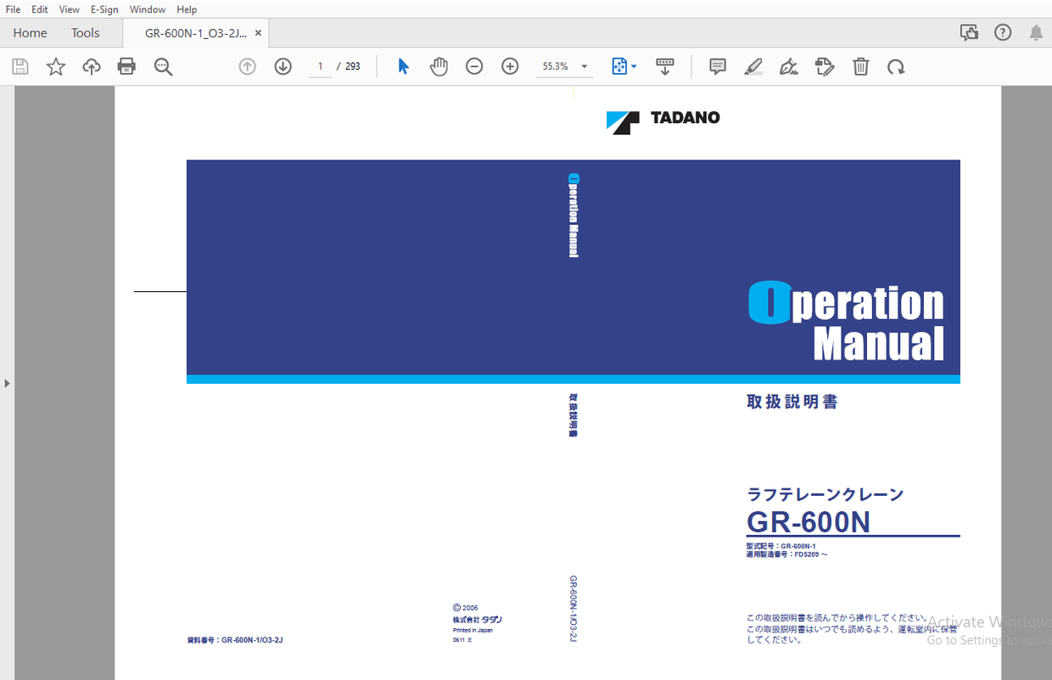
Task: Open the Edit PDF tool
Action: tap(824, 65)
